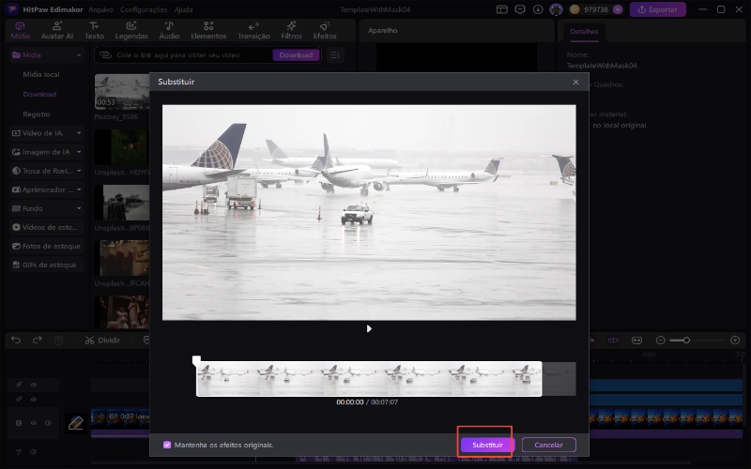Uncheck Mantenha os efeitos originais checkbox
Viewport: 751px width, 469px height.
167,445
